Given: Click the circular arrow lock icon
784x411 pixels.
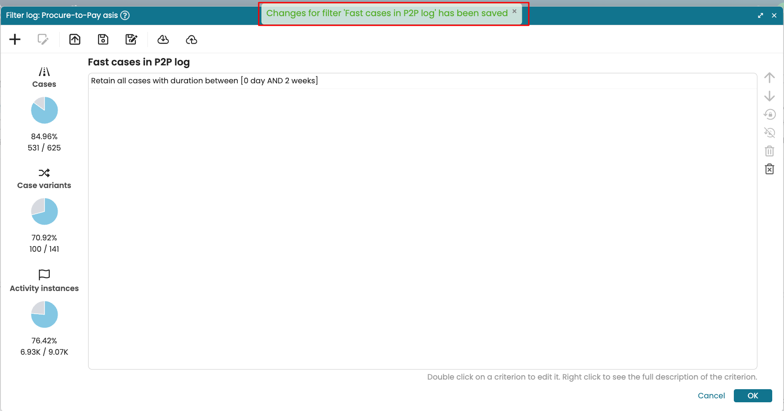Looking at the screenshot, I should pyautogui.click(x=770, y=114).
